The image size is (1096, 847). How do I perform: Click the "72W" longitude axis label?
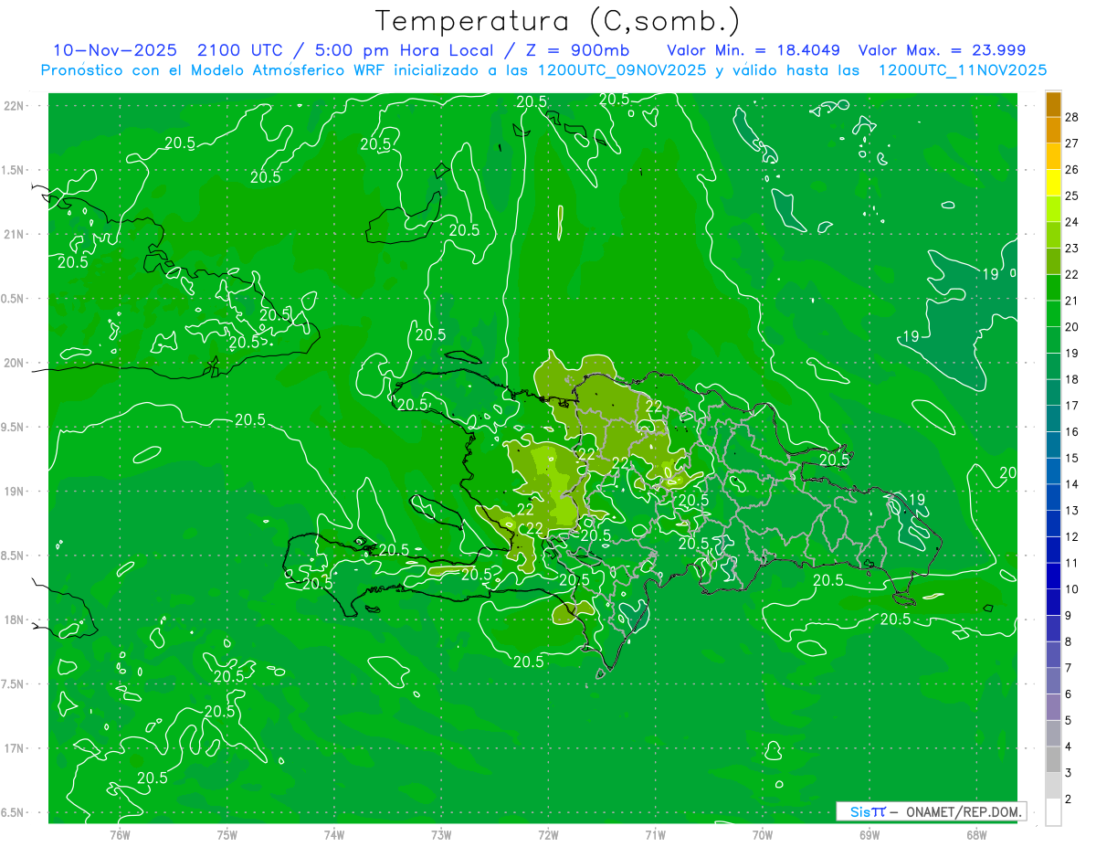[548, 834]
